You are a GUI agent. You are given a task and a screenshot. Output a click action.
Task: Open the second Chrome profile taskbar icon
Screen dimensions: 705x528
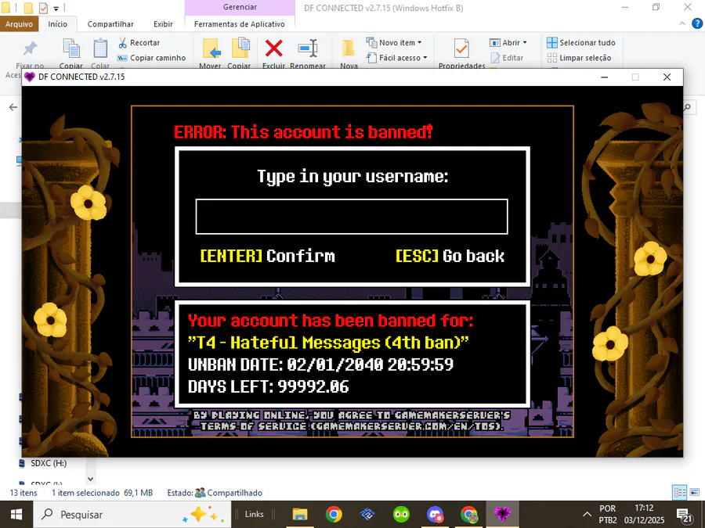click(468, 515)
